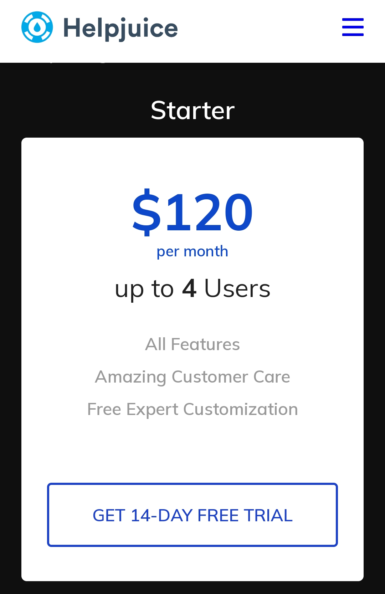This screenshot has height=594, width=385.
Task: Click the All Features list item
Action: click(x=192, y=344)
